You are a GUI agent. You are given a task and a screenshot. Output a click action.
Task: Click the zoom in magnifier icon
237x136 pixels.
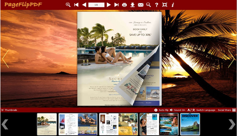68,5
